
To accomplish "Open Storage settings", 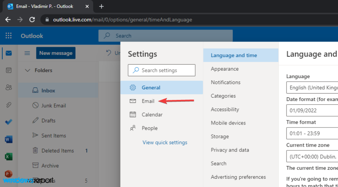I will point(241,137).
